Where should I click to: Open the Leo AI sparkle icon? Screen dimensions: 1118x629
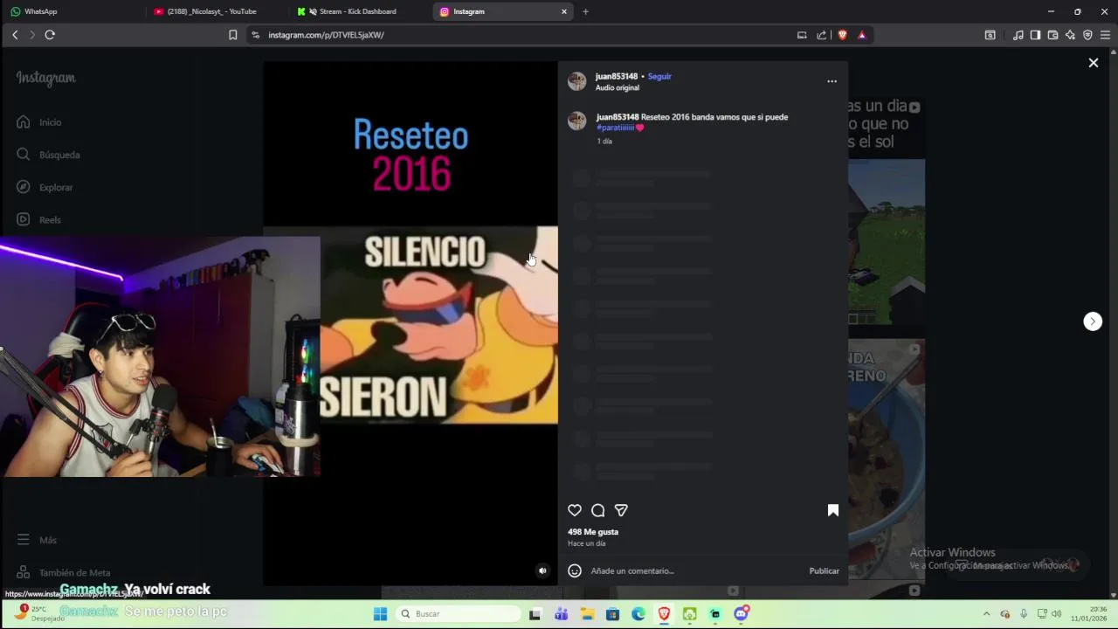[1070, 35]
